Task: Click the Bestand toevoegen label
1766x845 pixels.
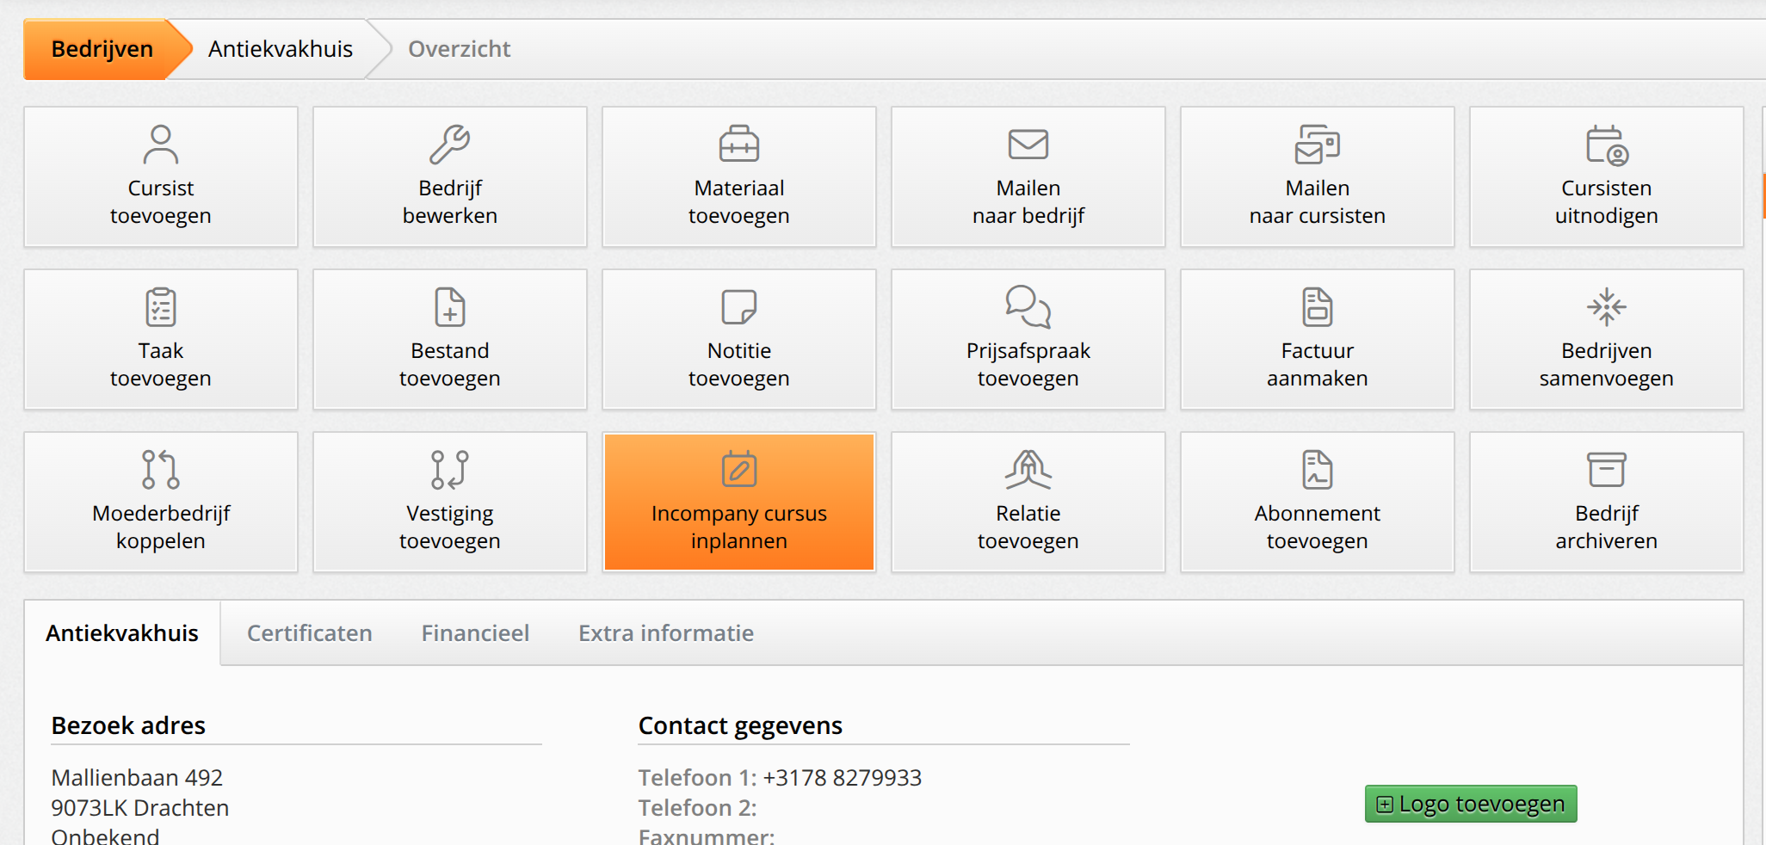Action: (x=450, y=364)
